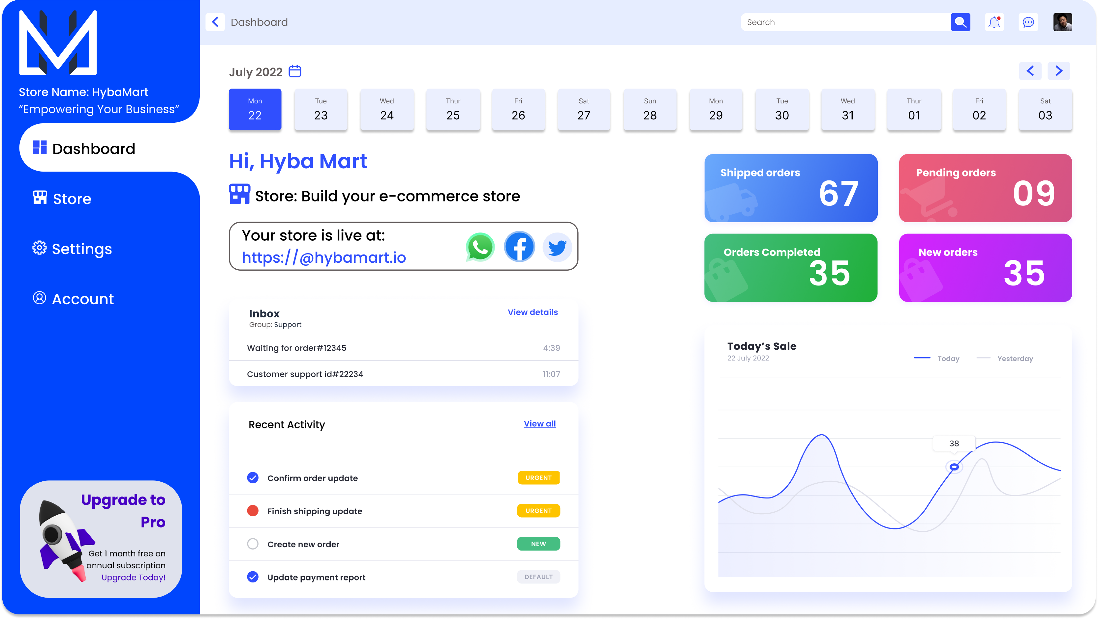This screenshot has height=619, width=1098.
Task: Click the Dashboard grid icon in sidebar
Action: (40, 147)
